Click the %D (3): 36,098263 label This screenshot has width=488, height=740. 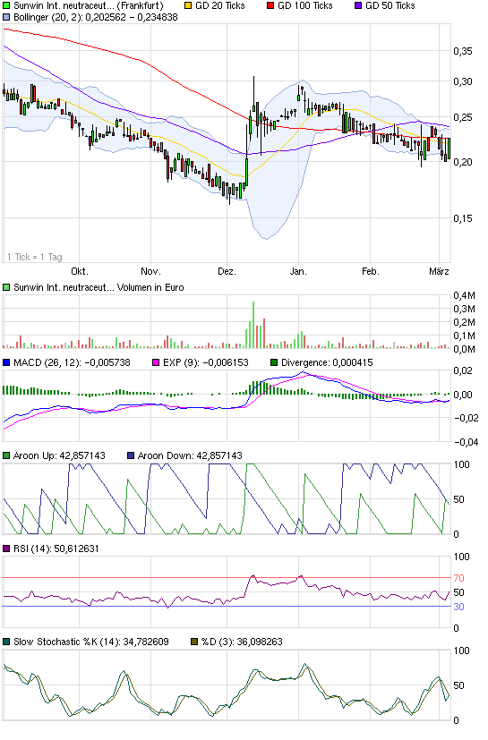coord(242,642)
